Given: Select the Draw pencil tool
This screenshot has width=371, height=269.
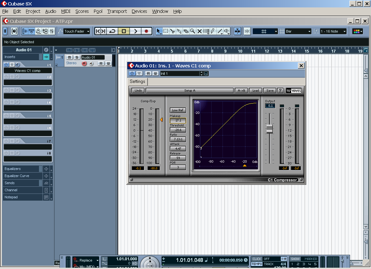Looking at the screenshot, I should coord(213,31).
